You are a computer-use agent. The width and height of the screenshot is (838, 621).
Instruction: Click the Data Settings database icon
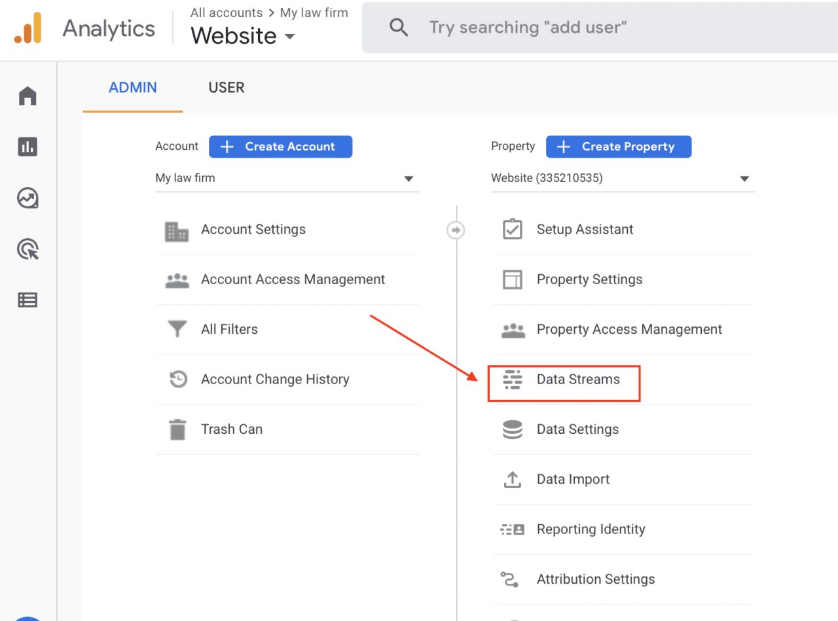[x=513, y=429]
